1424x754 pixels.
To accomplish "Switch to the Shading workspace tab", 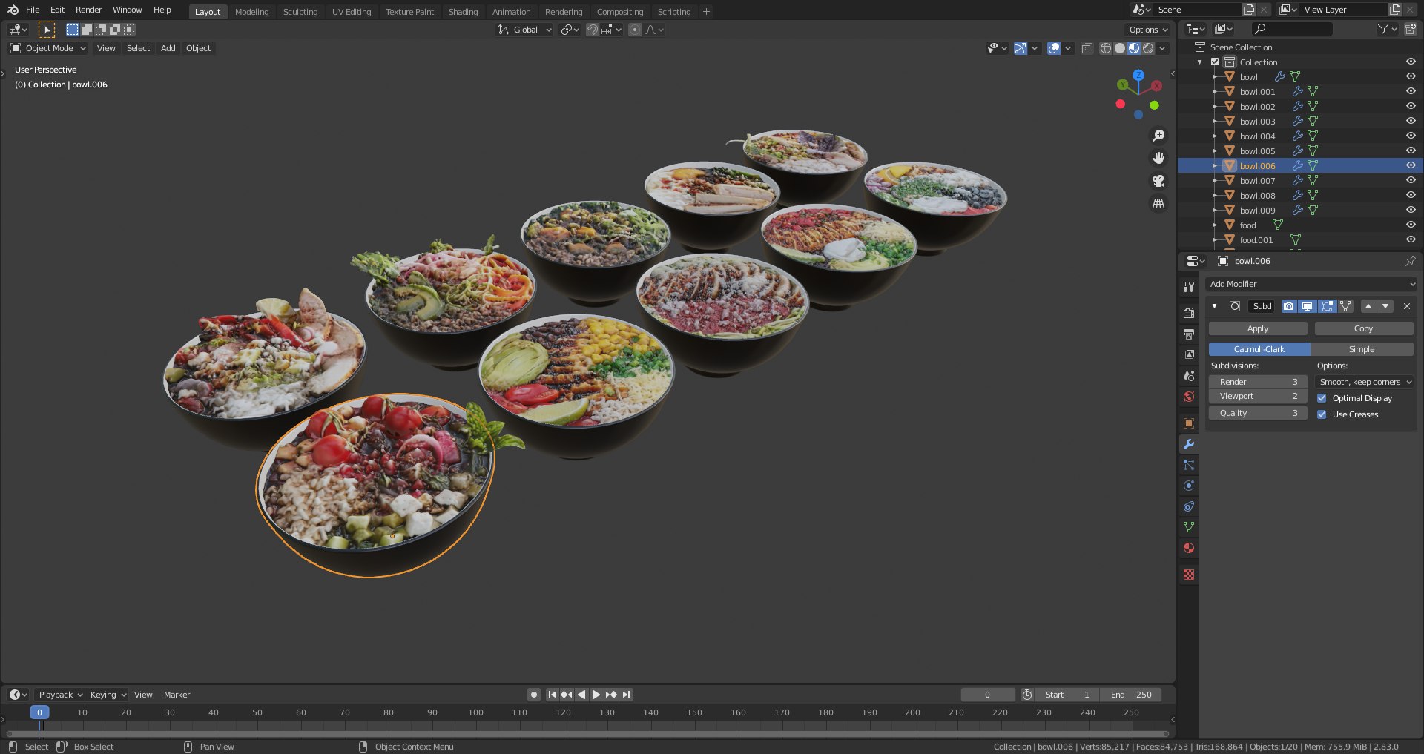I will [463, 11].
